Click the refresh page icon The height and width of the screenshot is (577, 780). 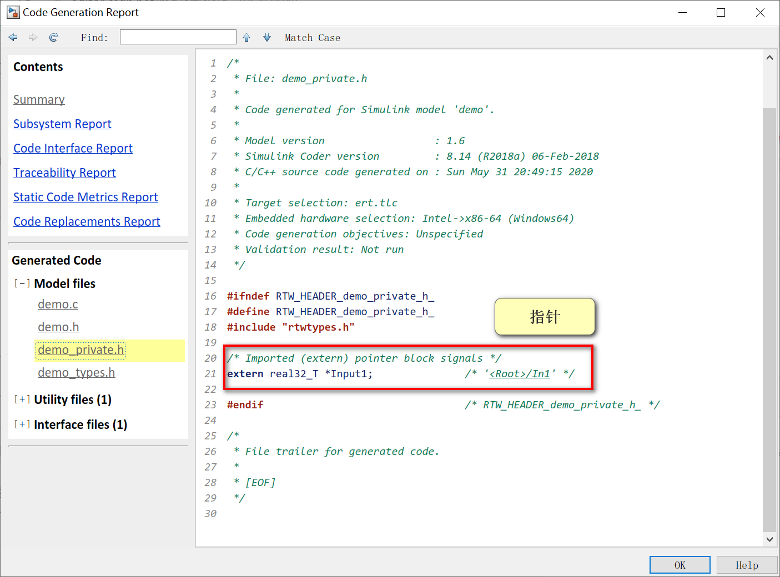54,37
